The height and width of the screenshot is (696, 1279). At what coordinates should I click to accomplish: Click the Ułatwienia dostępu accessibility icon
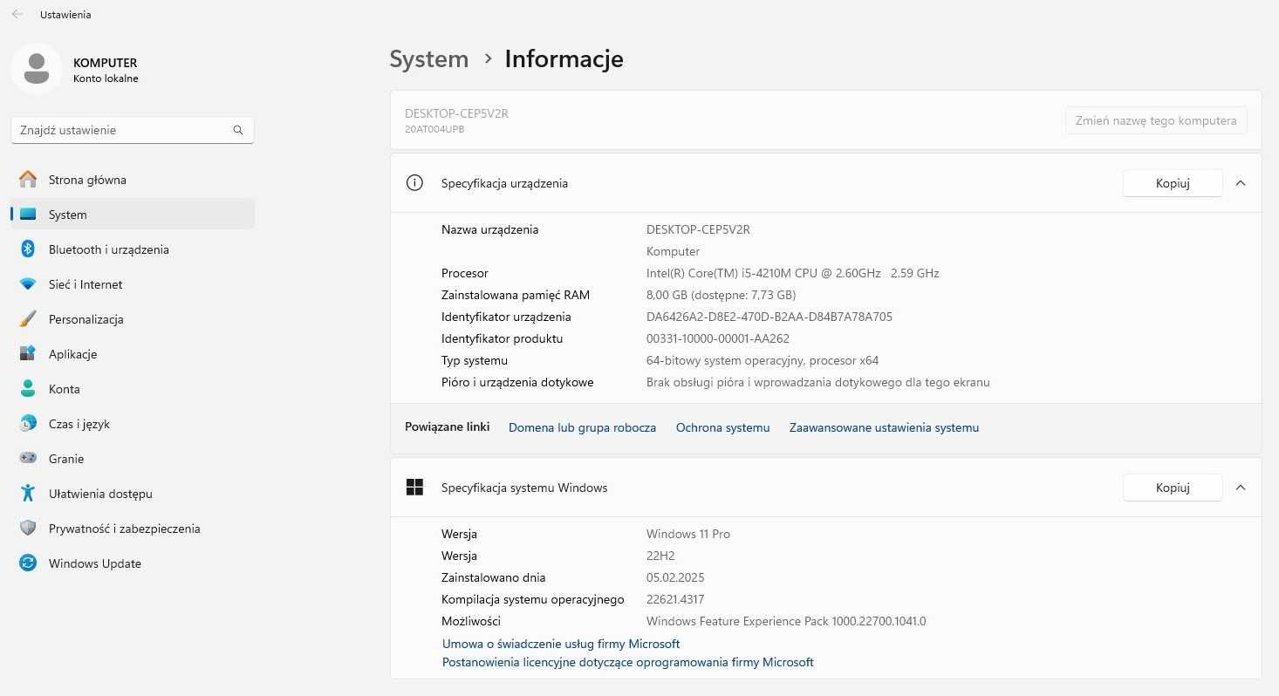[28, 494]
